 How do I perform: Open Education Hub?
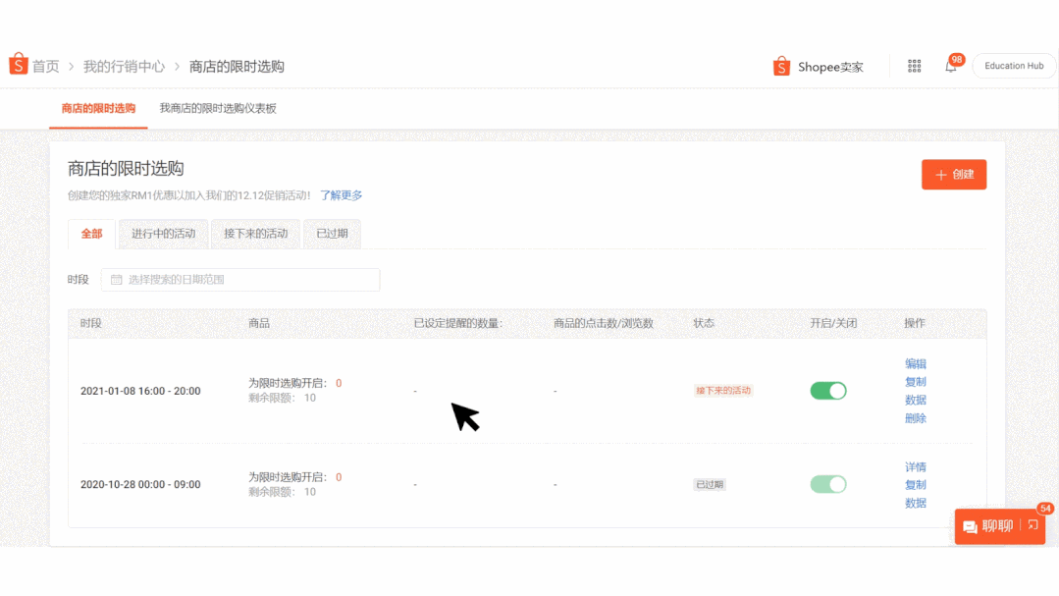pos(1013,66)
